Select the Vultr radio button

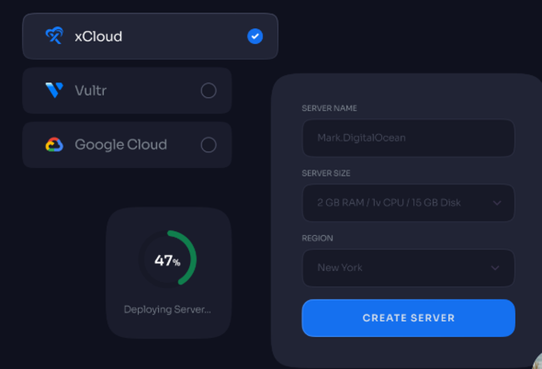click(x=209, y=90)
